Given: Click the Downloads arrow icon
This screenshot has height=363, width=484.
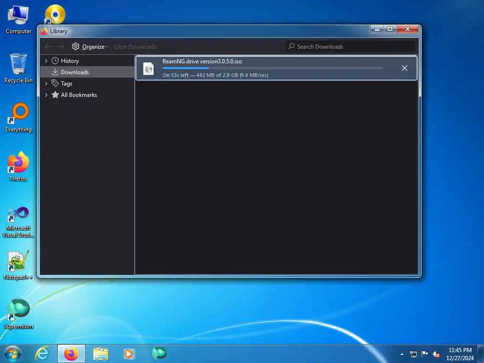Looking at the screenshot, I should [55, 72].
